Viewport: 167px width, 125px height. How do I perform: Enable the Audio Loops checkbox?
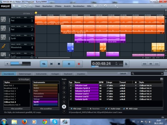point(106,108)
